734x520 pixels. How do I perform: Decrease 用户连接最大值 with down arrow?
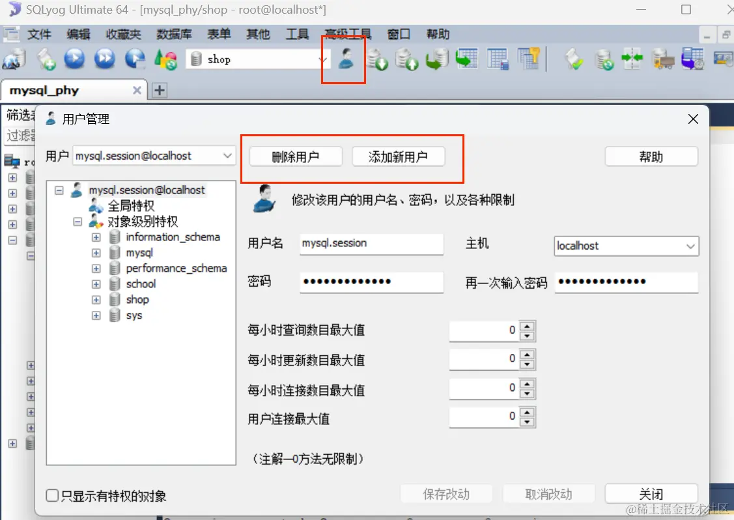pos(527,422)
